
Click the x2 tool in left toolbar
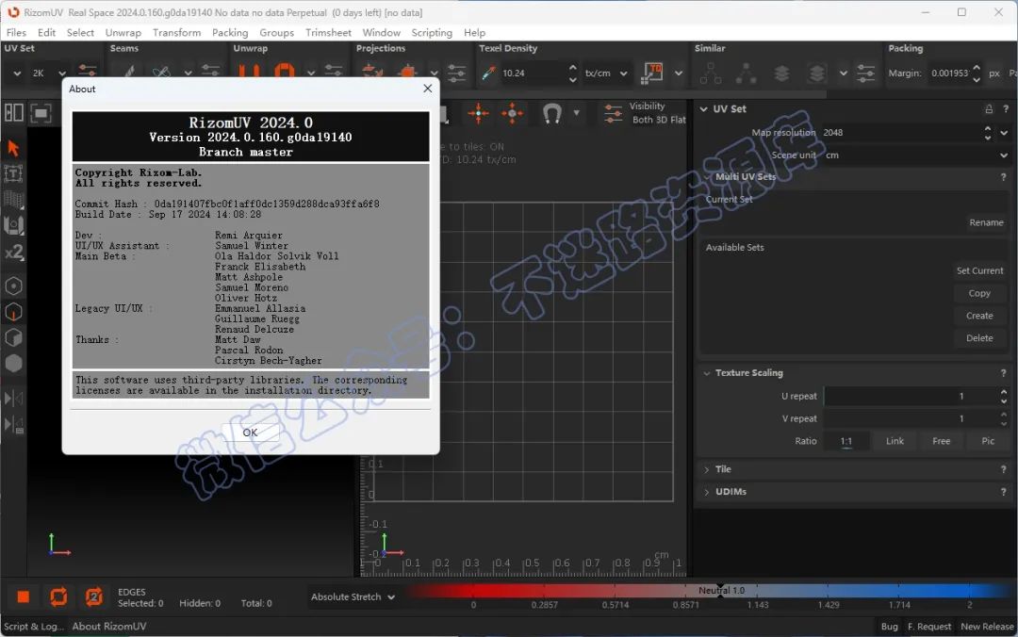[x=13, y=252]
